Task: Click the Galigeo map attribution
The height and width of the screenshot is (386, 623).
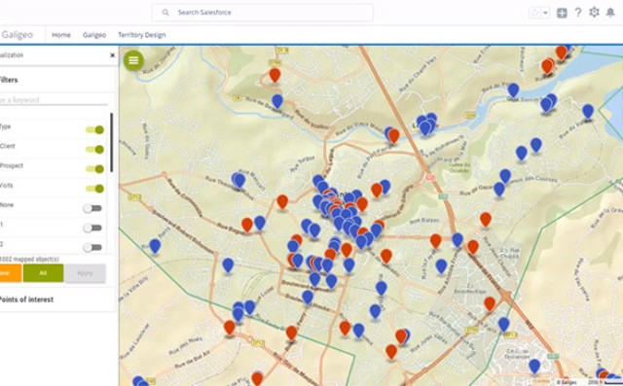Action: (567, 382)
